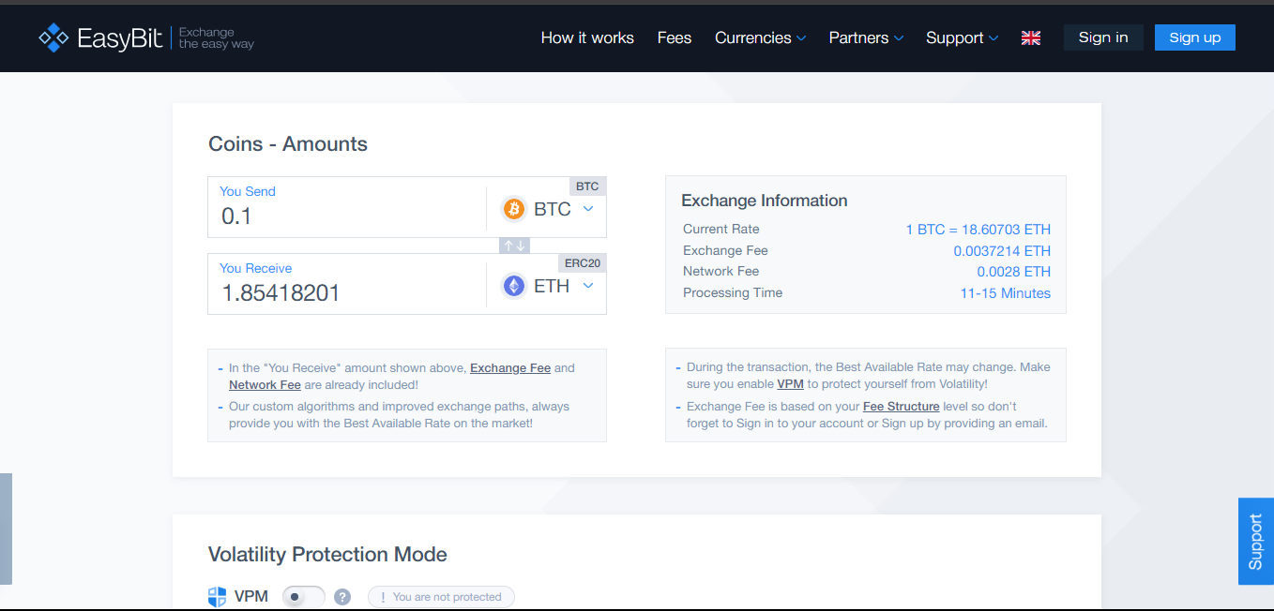Click the 'Processing Time' label
The width and height of the screenshot is (1274, 611).
coord(733,293)
